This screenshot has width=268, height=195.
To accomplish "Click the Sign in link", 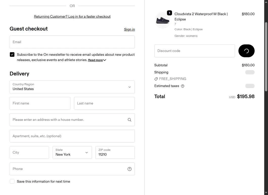I will pos(129,29).
